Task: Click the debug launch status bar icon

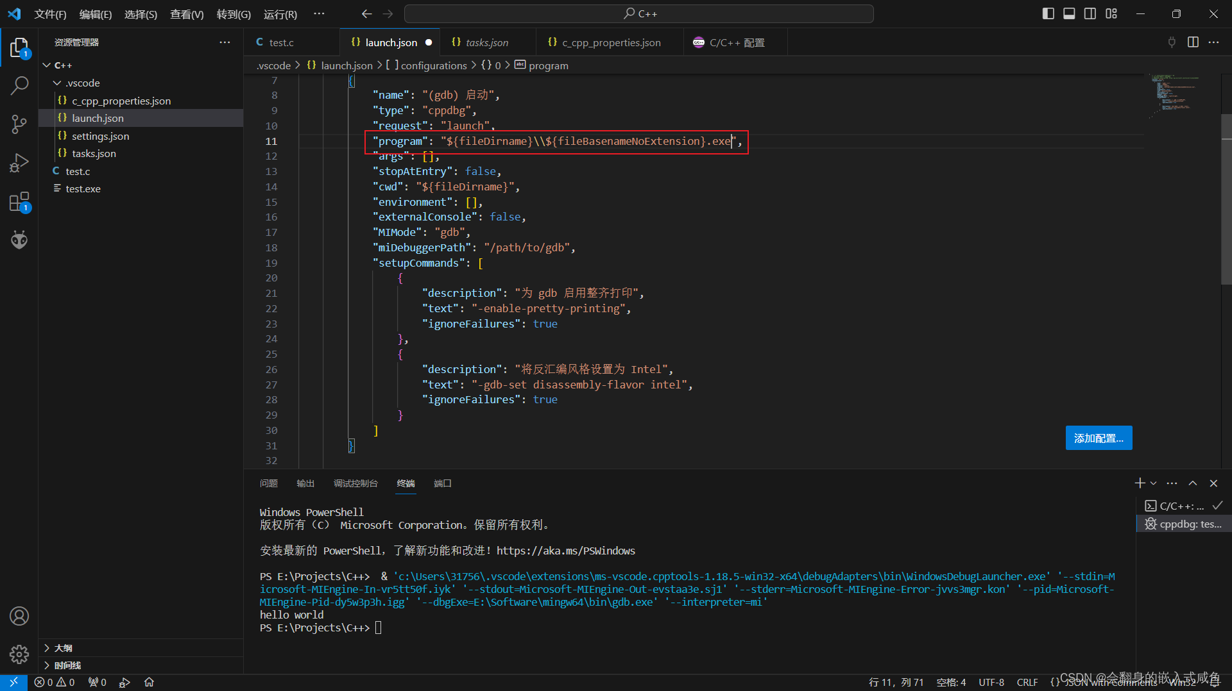Action: point(124,682)
